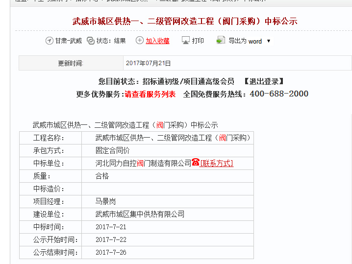The width and height of the screenshot is (352, 264).
Task: Open the [联系方式] contact link
Action: (x=217, y=163)
